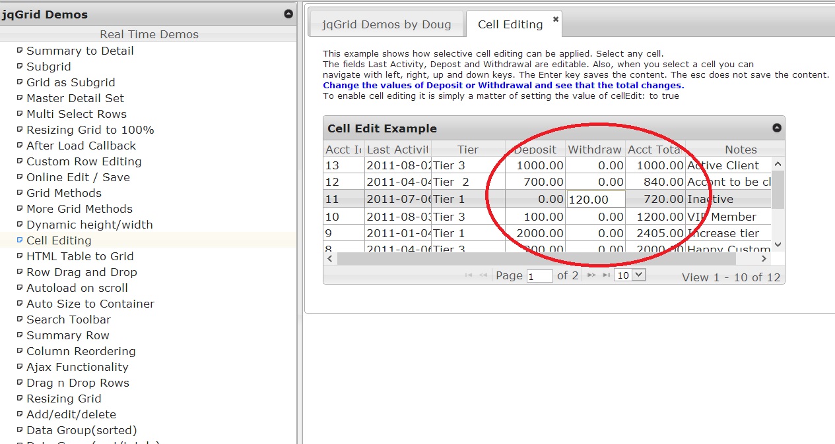Select the 1000.00 deposit cell of account 13
The width and height of the screenshot is (835, 444).
coord(535,165)
